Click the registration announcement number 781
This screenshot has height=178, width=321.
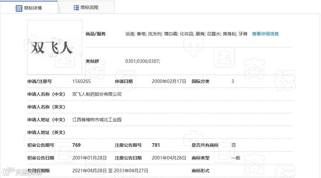pos(156,145)
